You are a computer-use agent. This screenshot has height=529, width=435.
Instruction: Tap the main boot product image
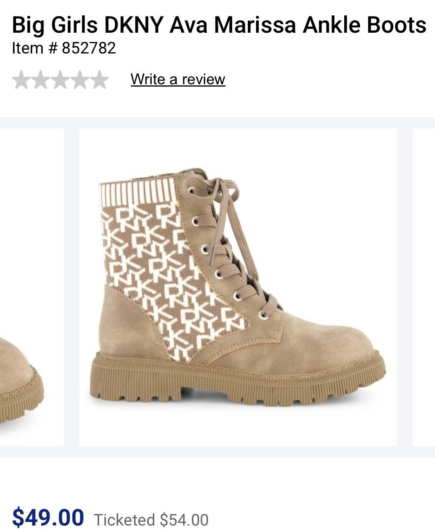coord(238,287)
